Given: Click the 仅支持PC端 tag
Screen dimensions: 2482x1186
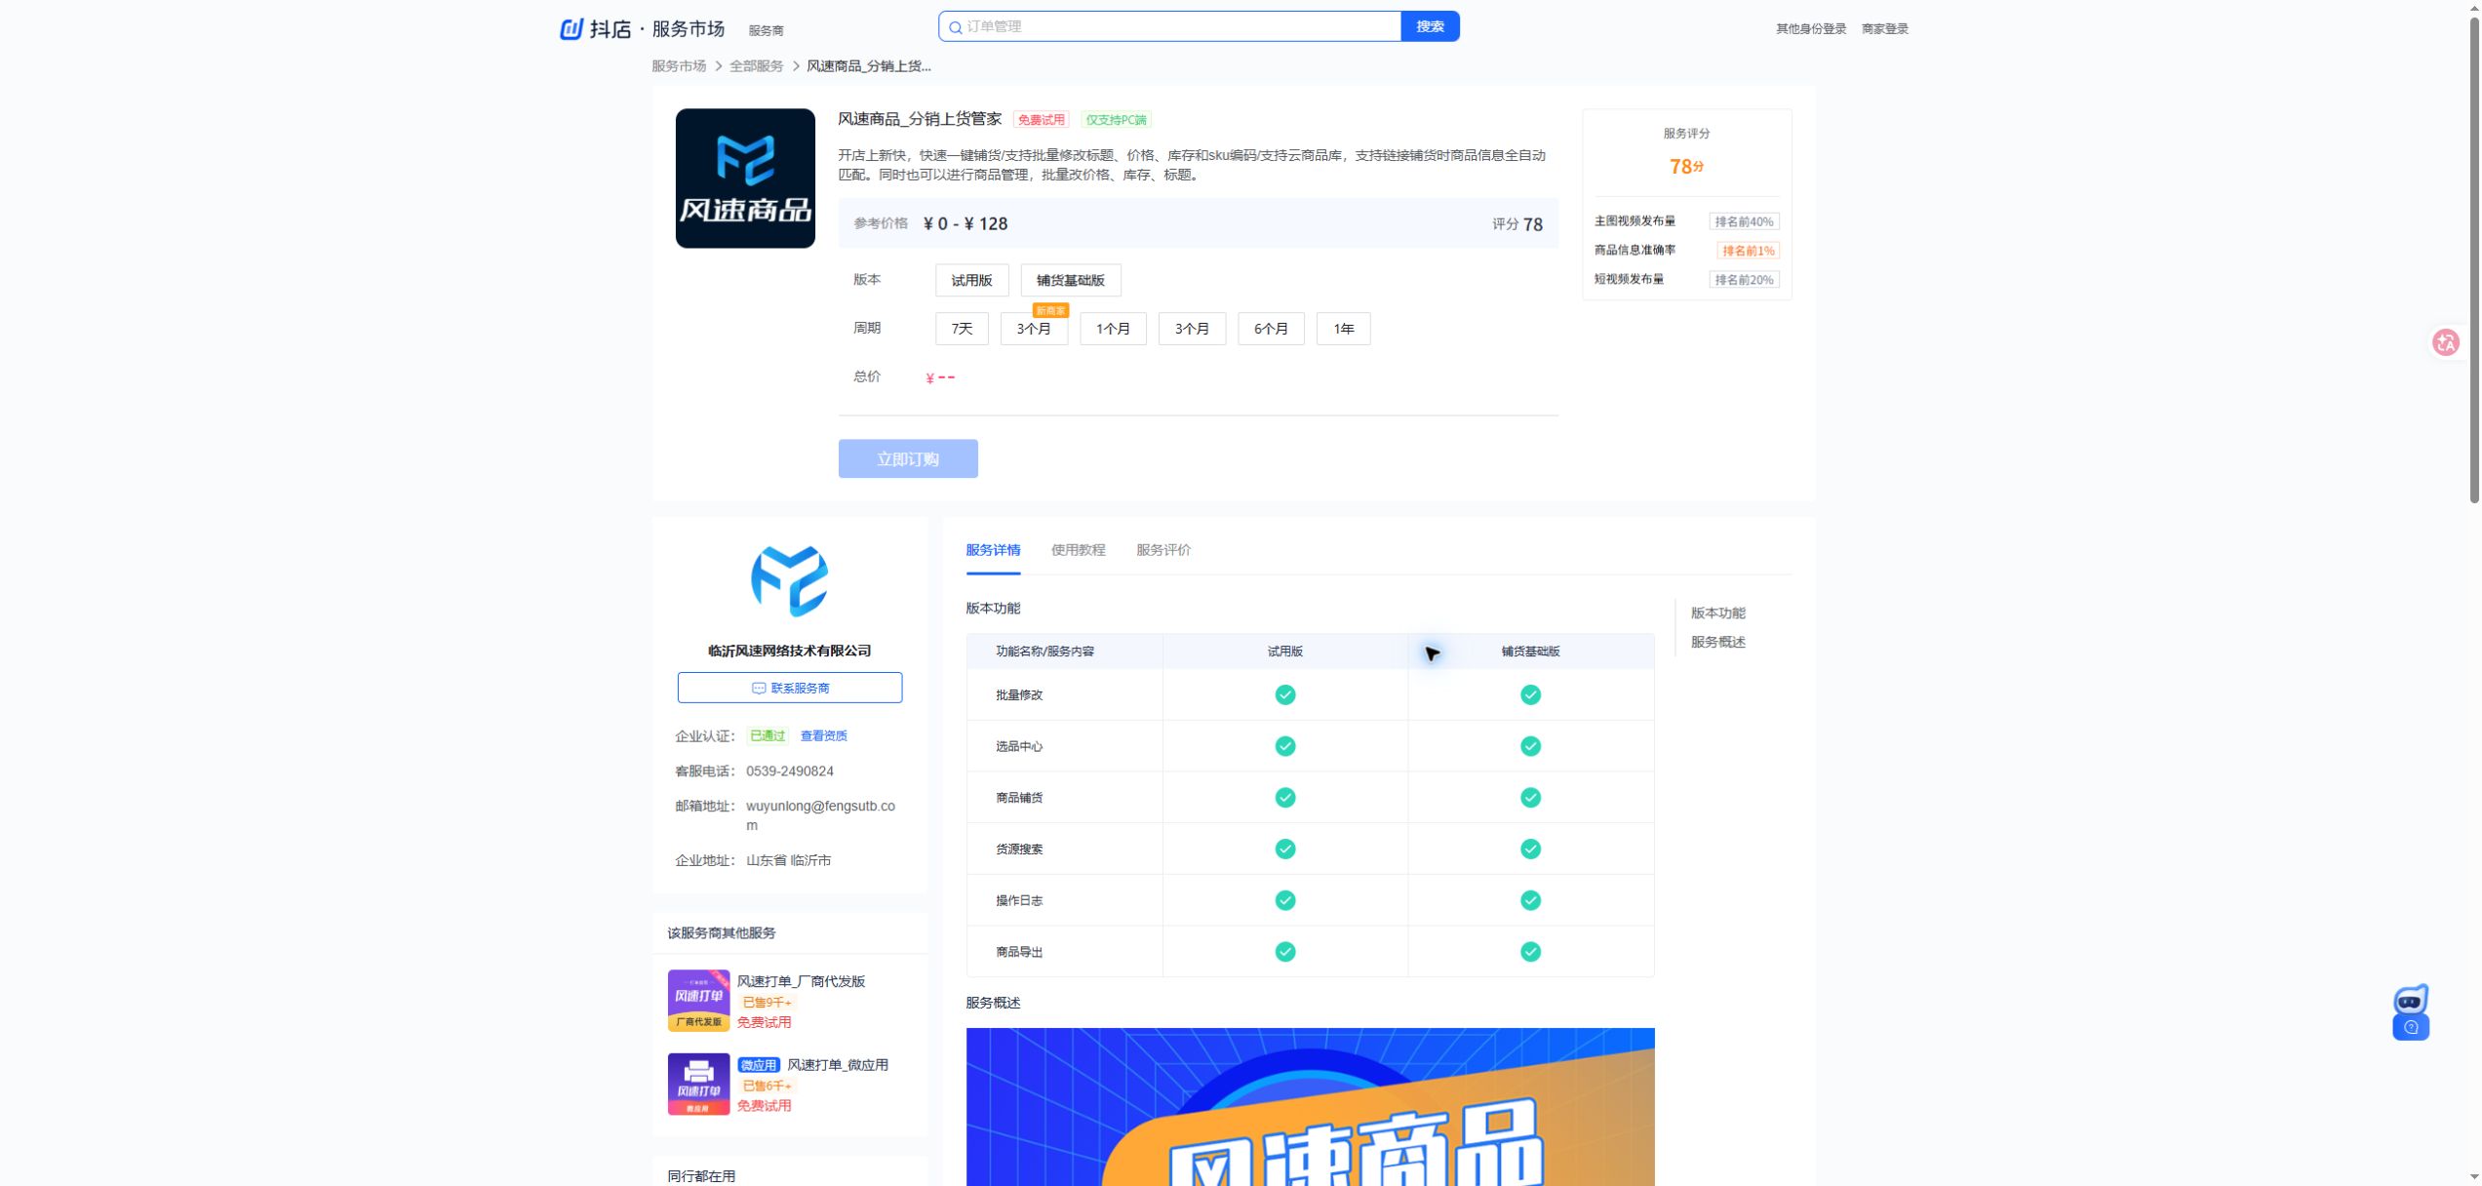Looking at the screenshot, I should (1116, 120).
